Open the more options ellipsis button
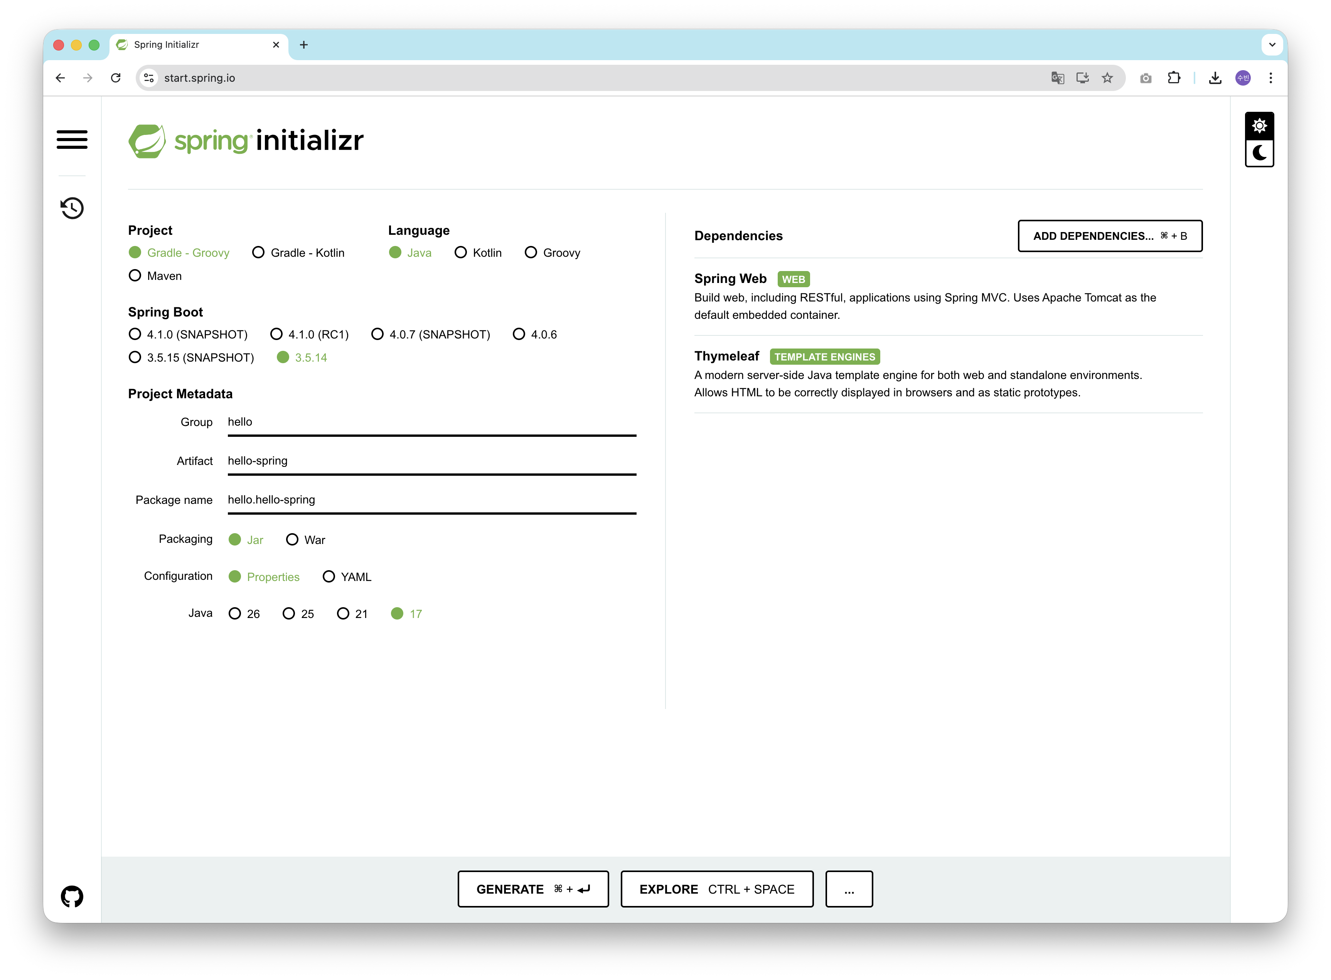The width and height of the screenshot is (1331, 980). point(849,889)
